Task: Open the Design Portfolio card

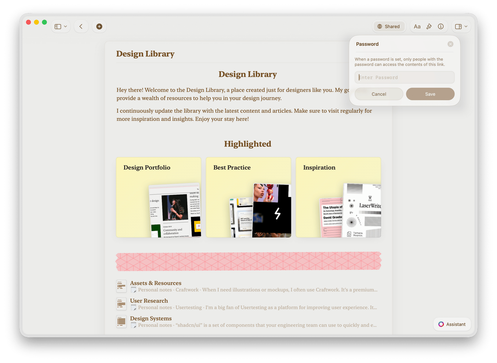Action: (158, 197)
